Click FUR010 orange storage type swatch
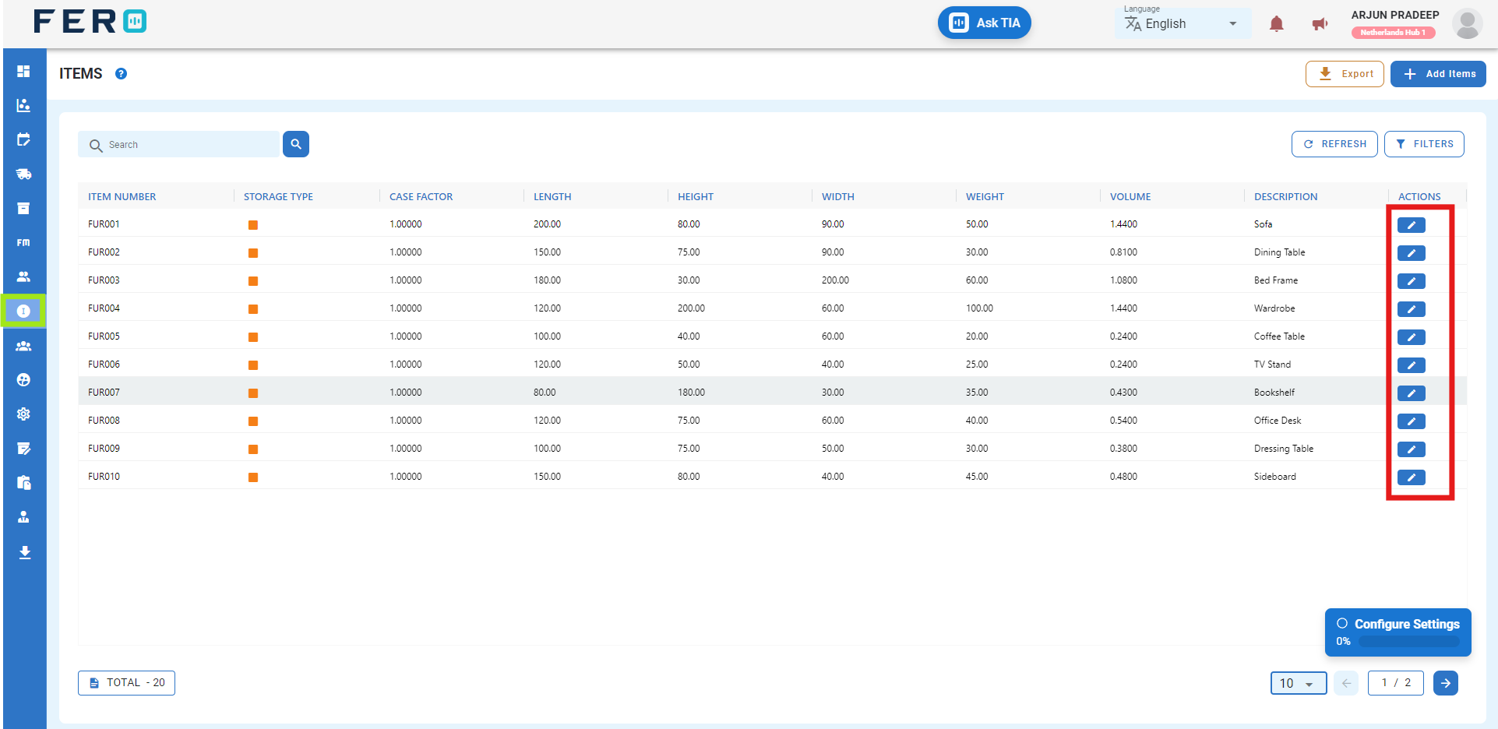The image size is (1498, 729). pos(253,477)
